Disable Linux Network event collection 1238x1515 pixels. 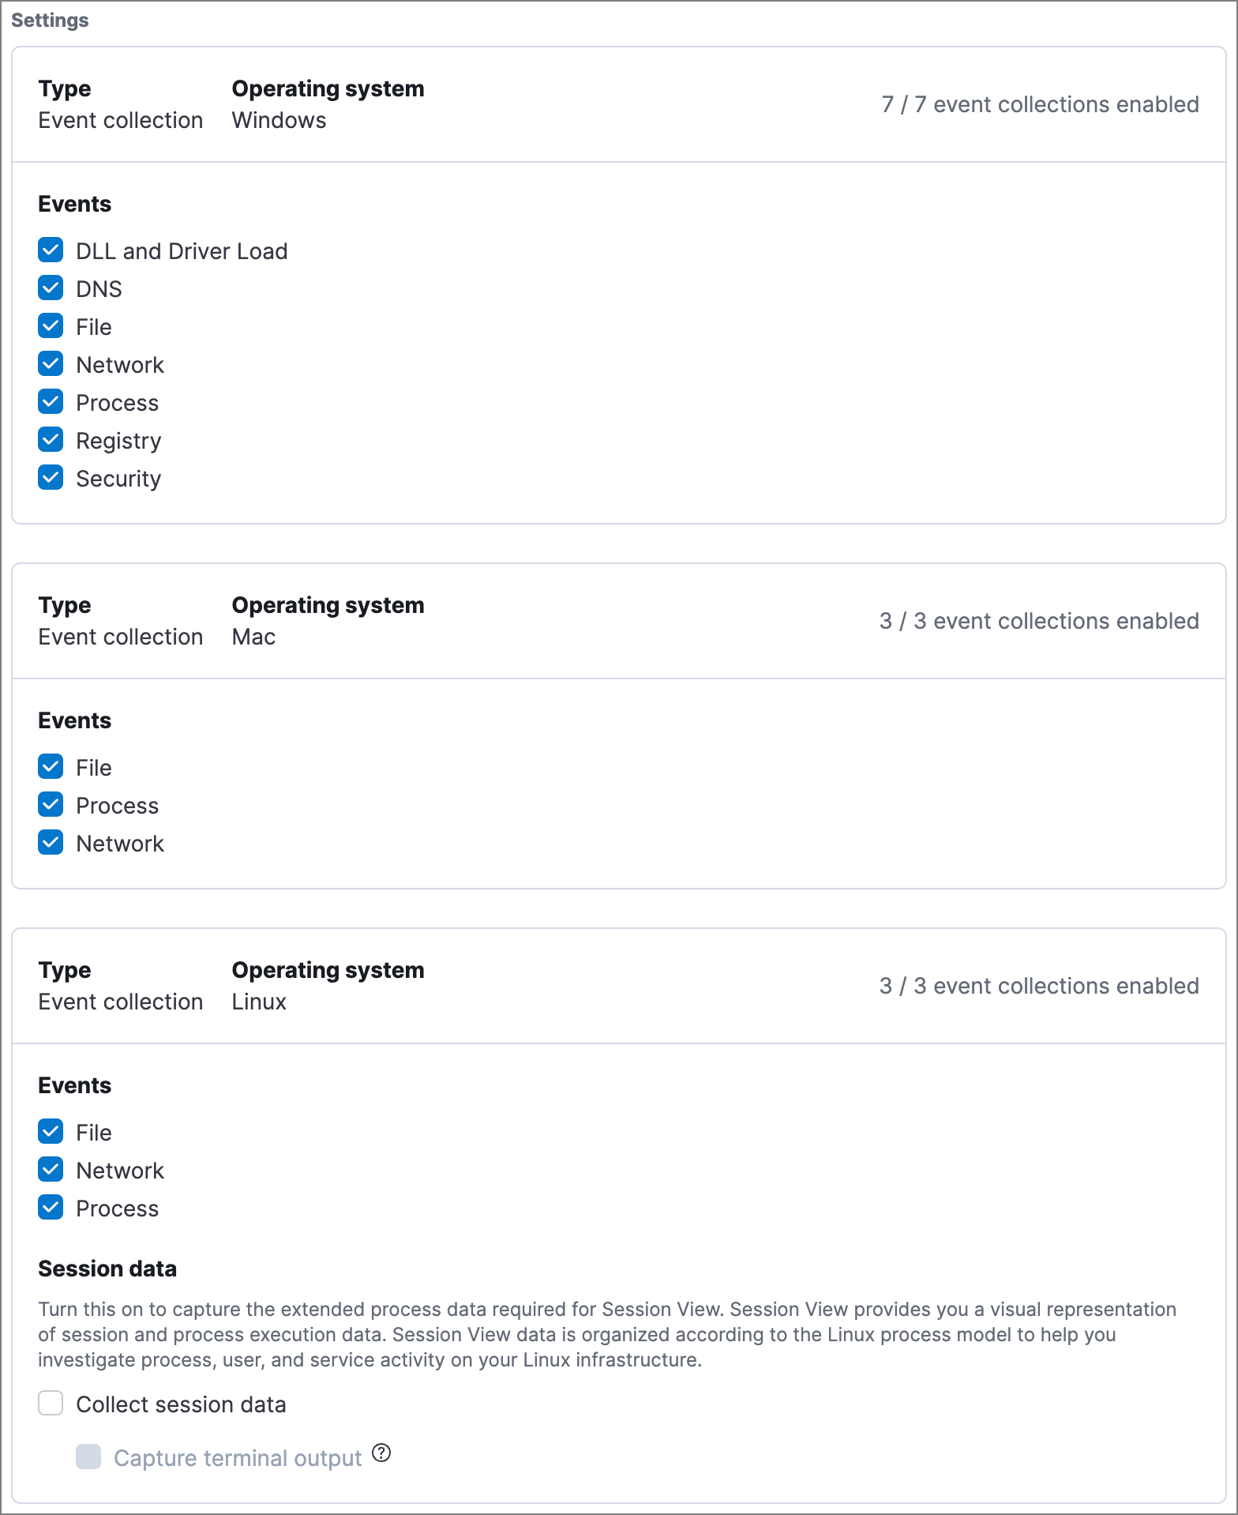tap(51, 1170)
